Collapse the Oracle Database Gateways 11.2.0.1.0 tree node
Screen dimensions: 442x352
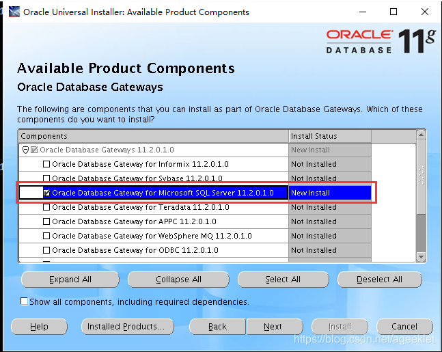25,150
